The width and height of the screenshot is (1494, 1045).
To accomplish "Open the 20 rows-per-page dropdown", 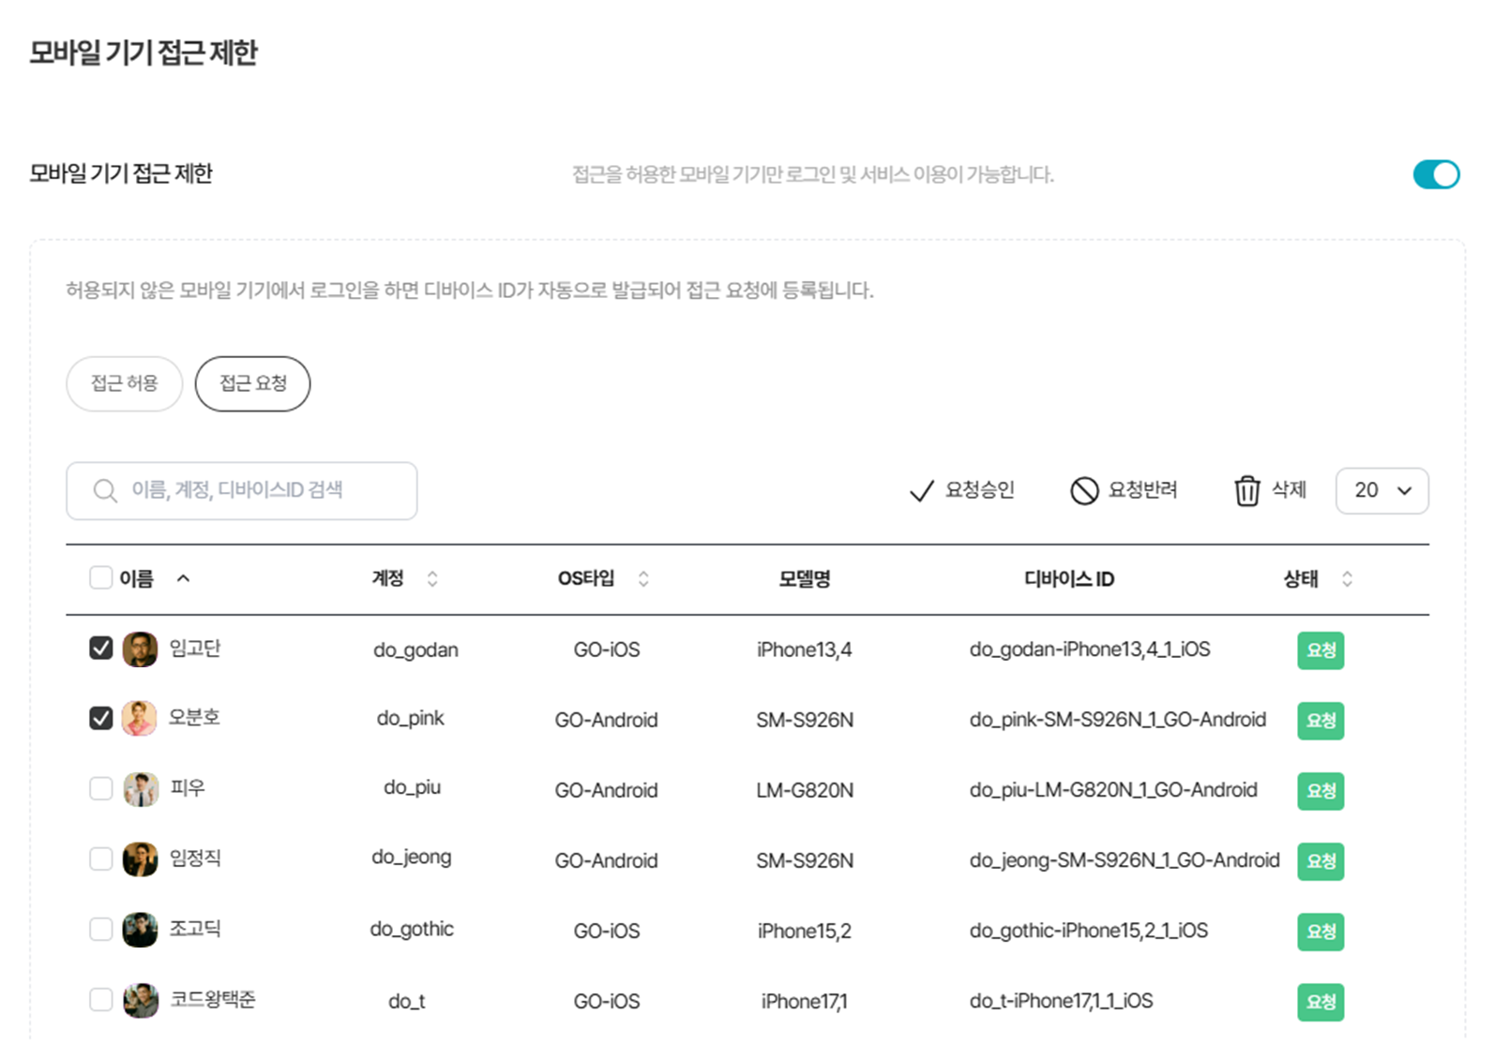I will tap(1381, 491).
